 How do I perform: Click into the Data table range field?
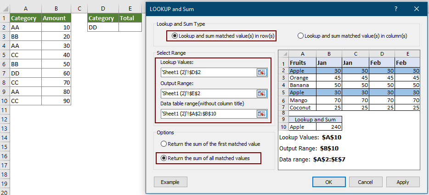click(208, 114)
